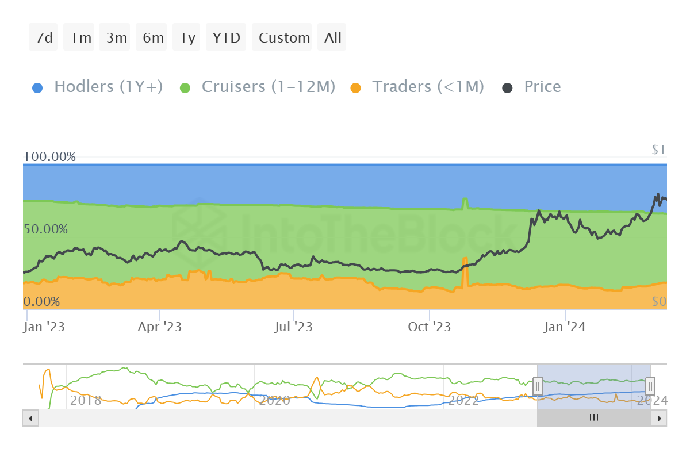Click the scrollbar left arrow
The image size is (690, 460).
30,418
